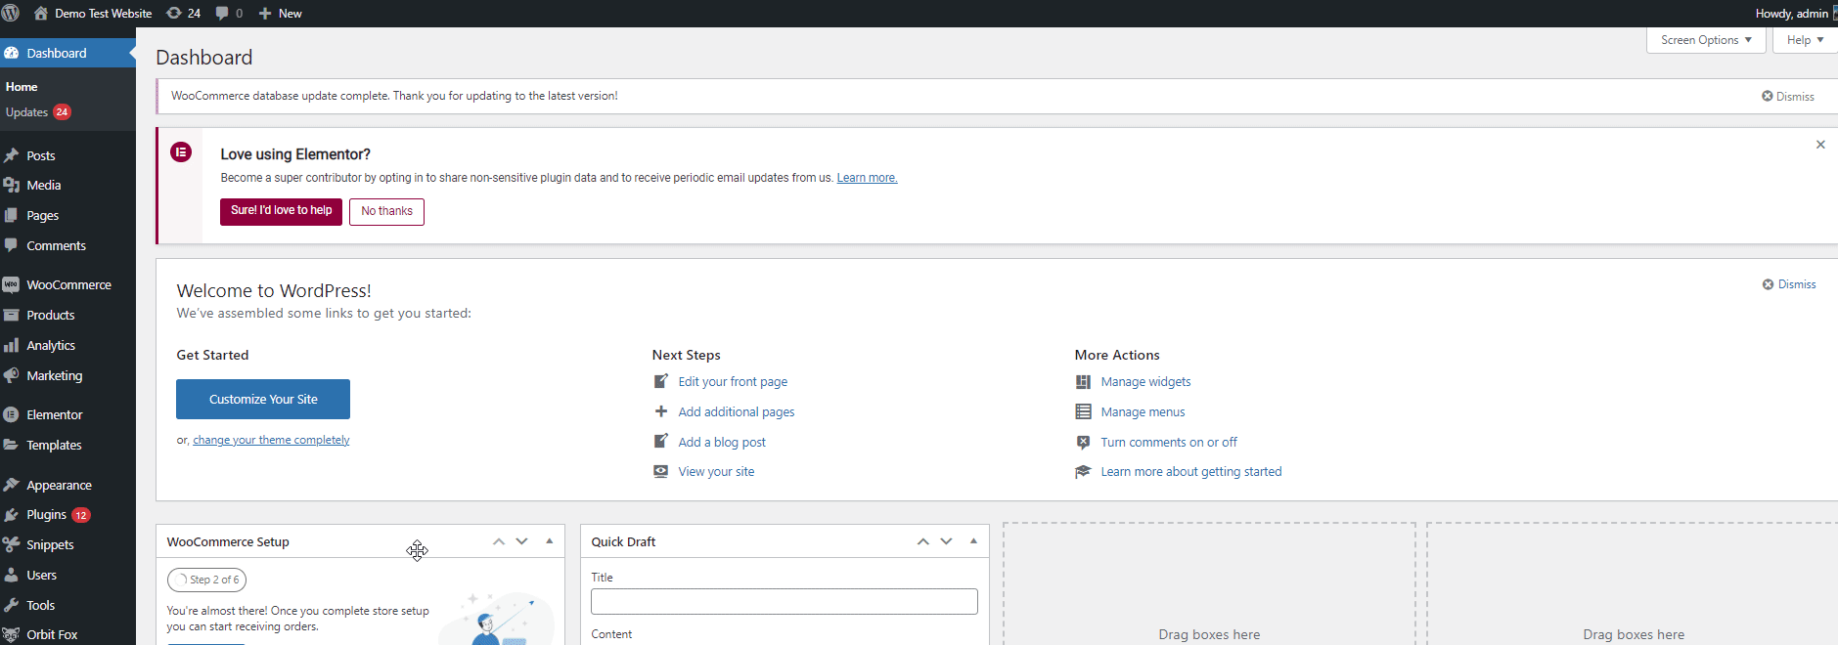The width and height of the screenshot is (1838, 645).
Task: Click Customize Your Site button
Action: [263, 399]
